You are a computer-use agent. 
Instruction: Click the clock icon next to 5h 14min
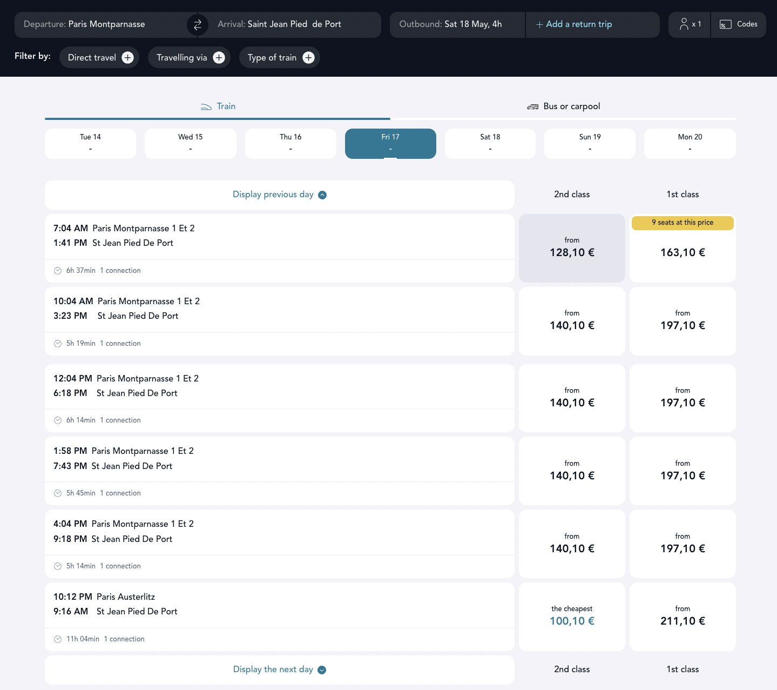click(58, 566)
